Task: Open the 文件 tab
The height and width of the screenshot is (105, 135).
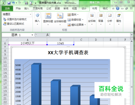Action: 7,8
